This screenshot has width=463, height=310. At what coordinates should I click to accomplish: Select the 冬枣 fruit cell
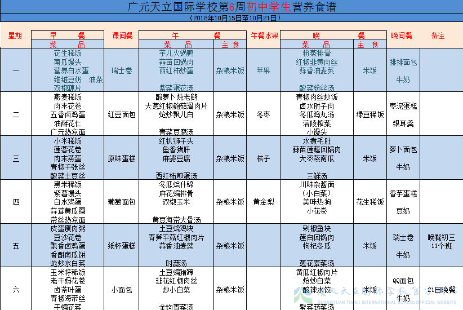click(264, 114)
